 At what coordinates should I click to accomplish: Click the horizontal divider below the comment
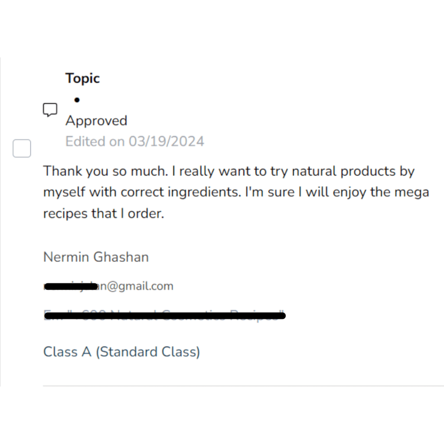coord(243,385)
